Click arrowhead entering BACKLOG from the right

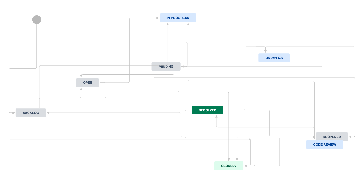click(x=48, y=113)
